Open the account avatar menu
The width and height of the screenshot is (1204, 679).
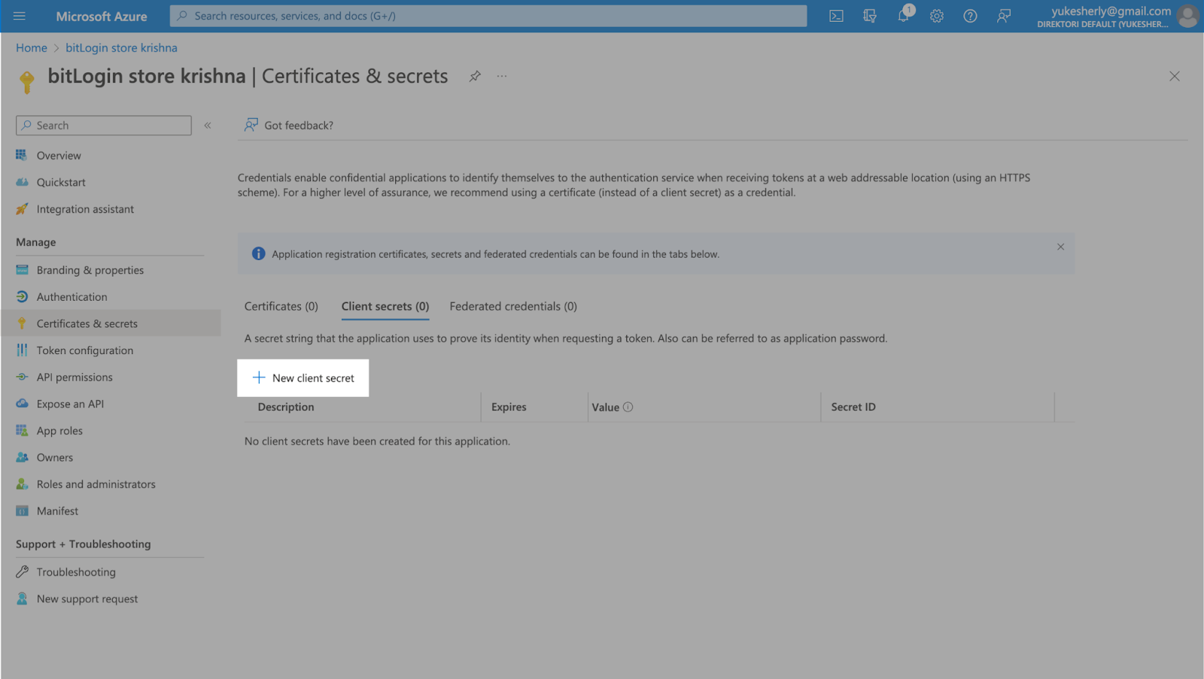[x=1187, y=16]
